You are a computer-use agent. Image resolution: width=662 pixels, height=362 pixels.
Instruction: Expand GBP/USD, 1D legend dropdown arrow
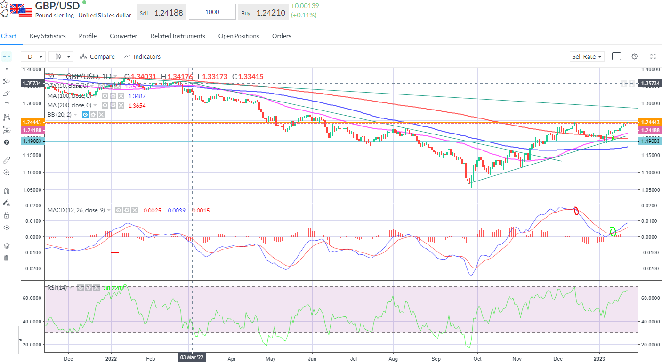[x=115, y=76]
